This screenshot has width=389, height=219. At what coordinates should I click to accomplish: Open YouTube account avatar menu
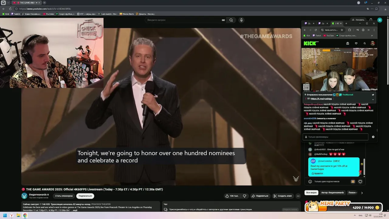(x=380, y=20)
